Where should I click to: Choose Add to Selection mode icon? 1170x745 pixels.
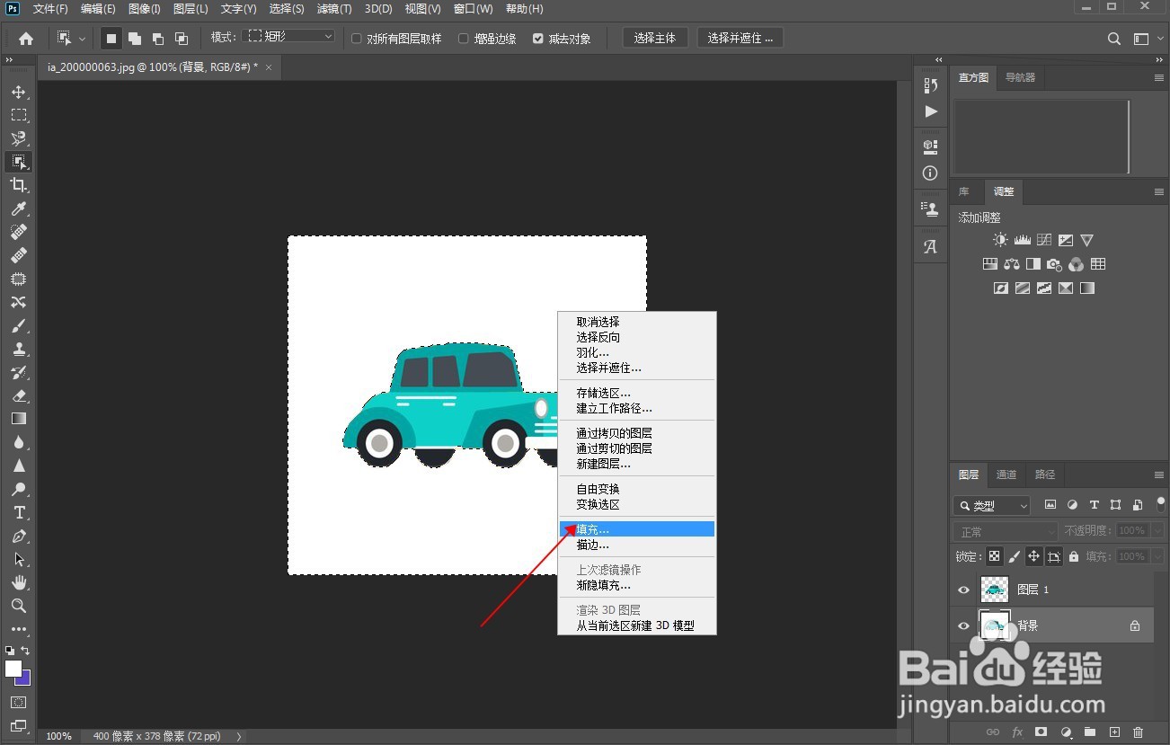[x=135, y=39]
